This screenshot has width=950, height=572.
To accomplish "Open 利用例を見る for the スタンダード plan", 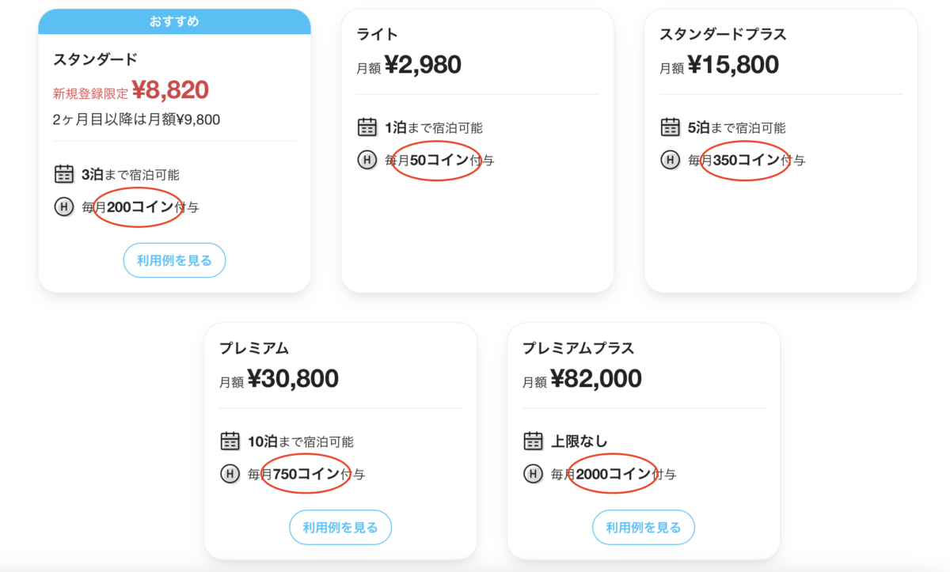I will tap(174, 260).
